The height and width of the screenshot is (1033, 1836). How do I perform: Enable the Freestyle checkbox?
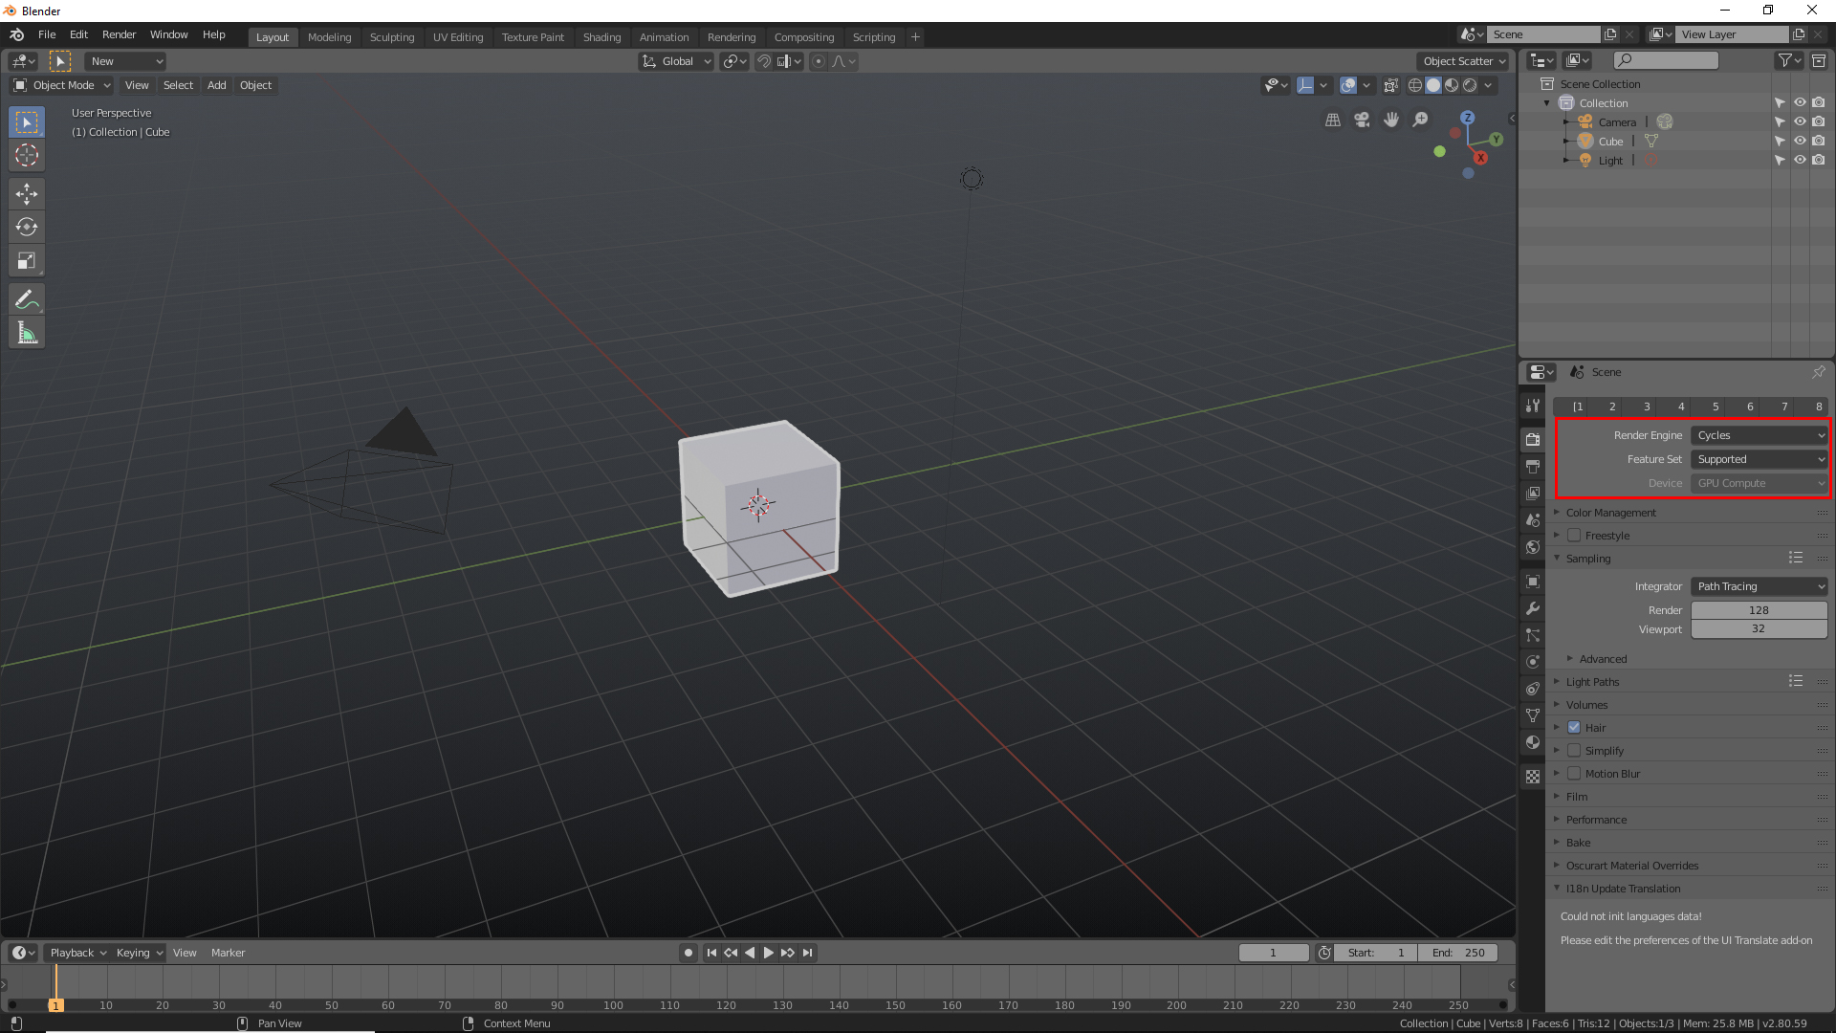click(1574, 536)
